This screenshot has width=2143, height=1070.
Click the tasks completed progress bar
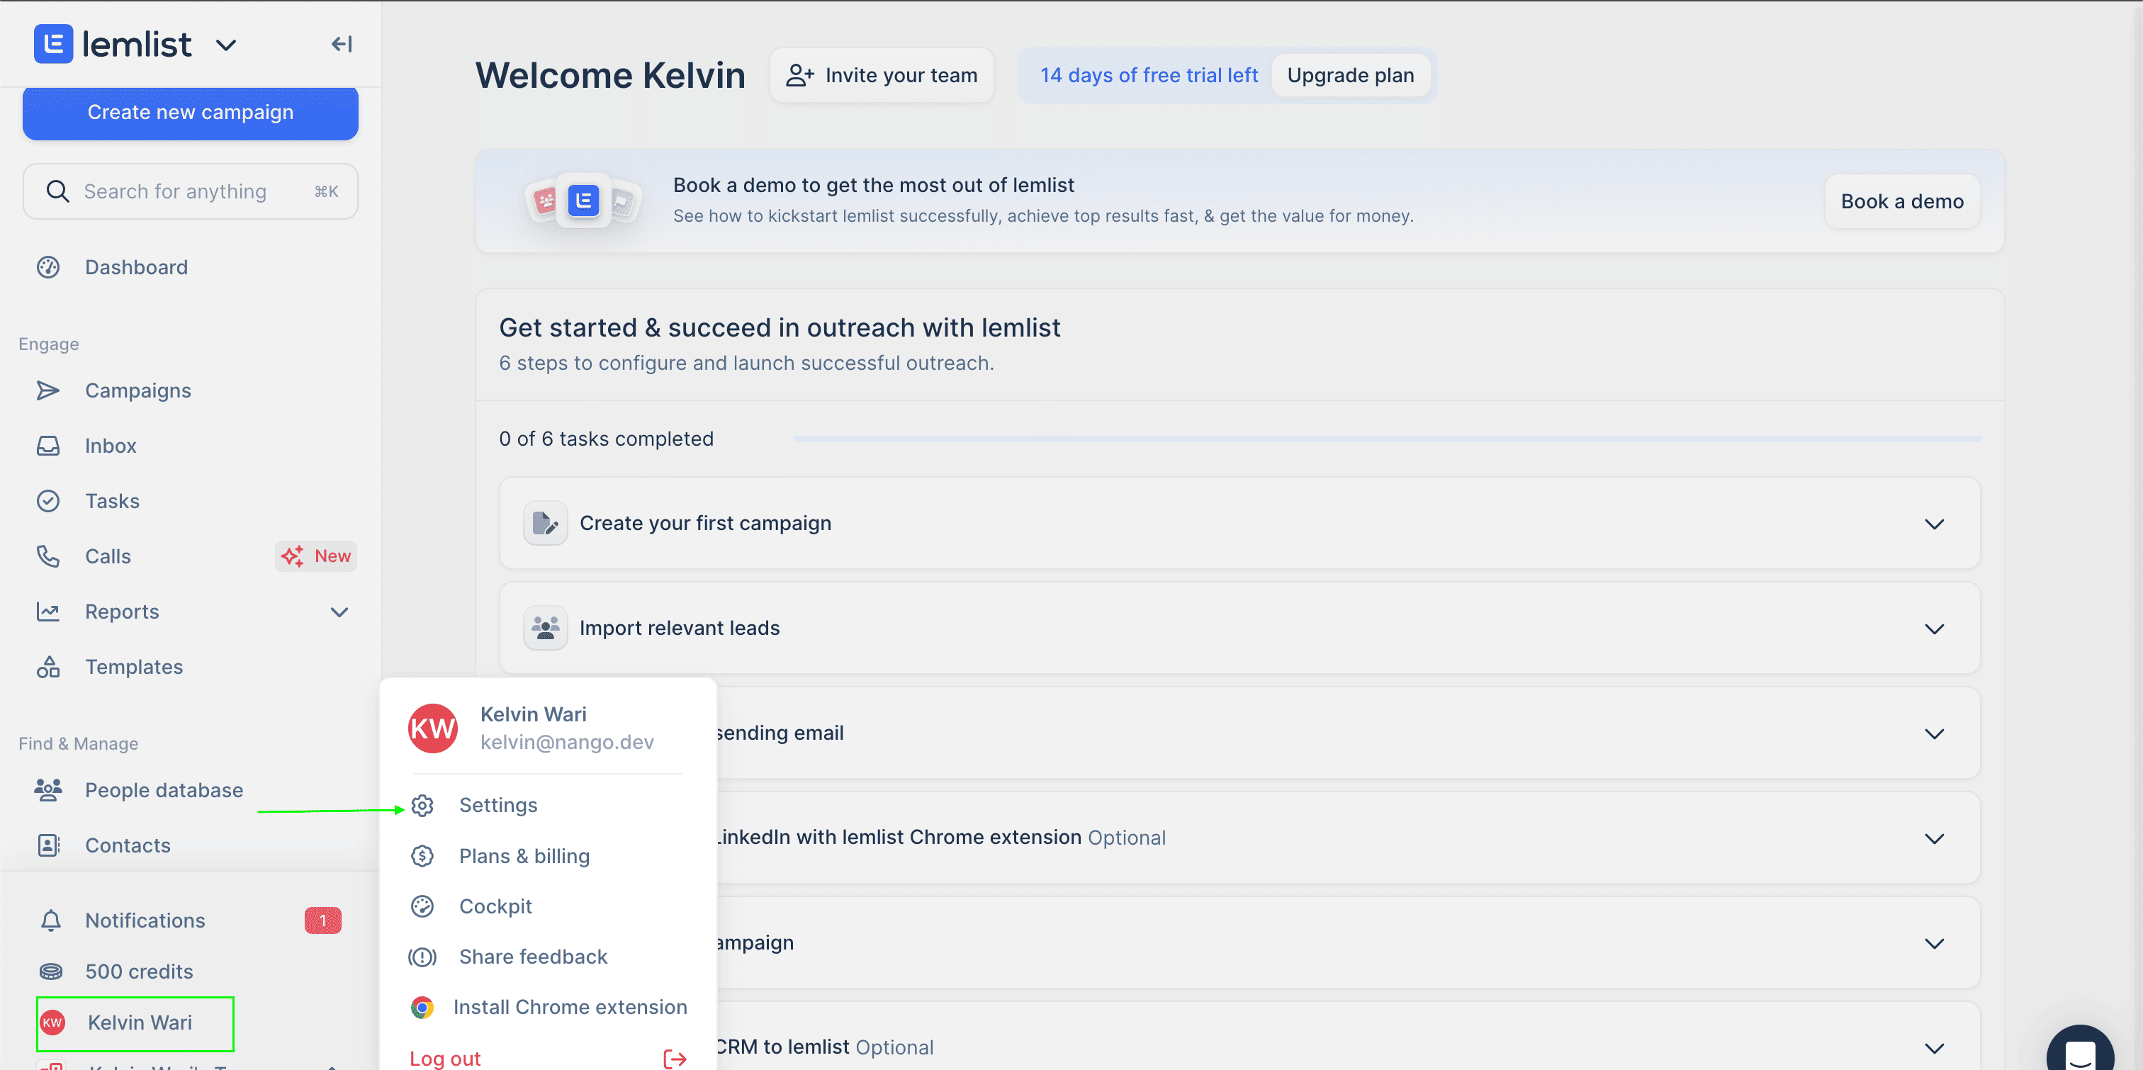[x=1386, y=439]
